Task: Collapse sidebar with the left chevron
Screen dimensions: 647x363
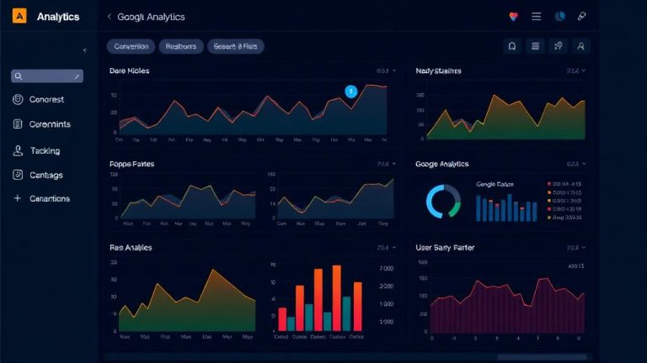Action: pos(84,50)
